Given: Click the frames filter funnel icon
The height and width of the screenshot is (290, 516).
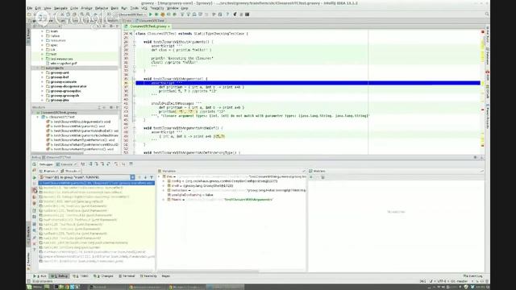Looking at the screenshot, I should [x=152, y=177].
